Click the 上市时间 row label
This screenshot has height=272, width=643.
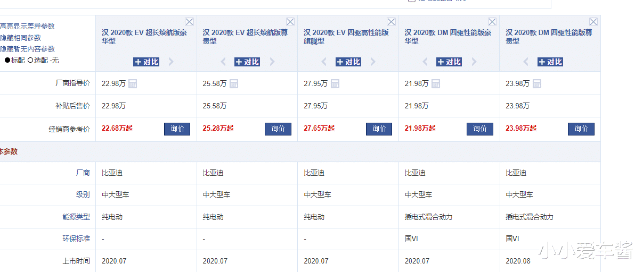point(76,261)
